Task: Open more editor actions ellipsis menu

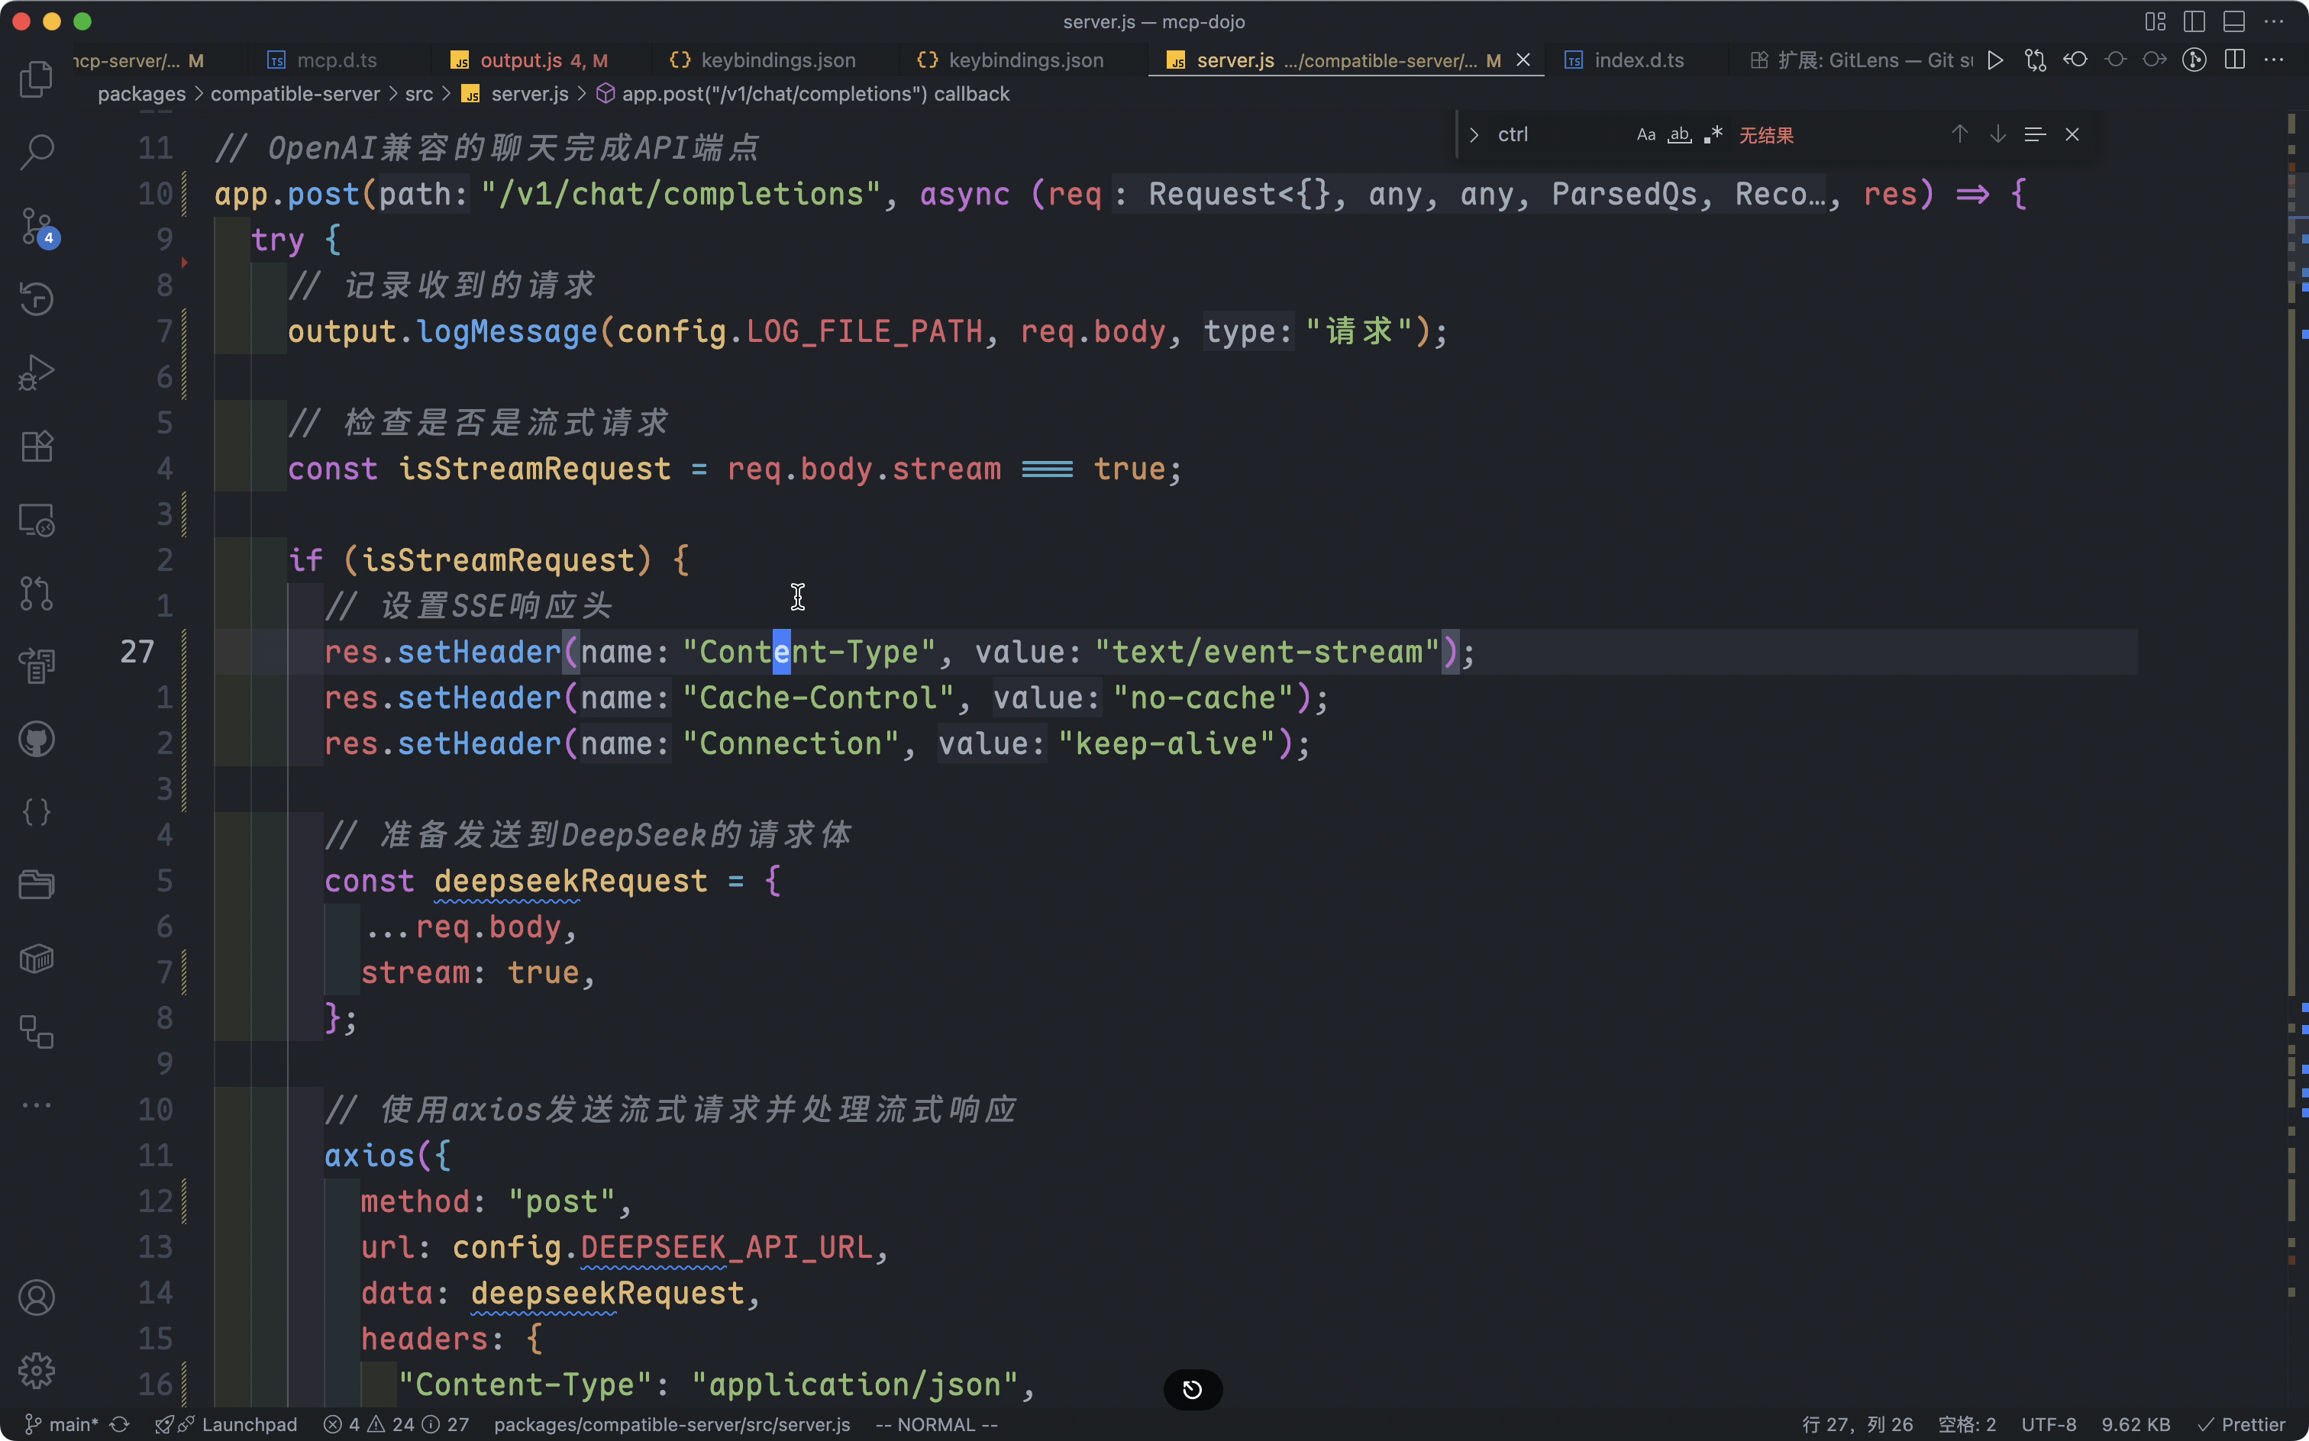Action: point(2274,60)
